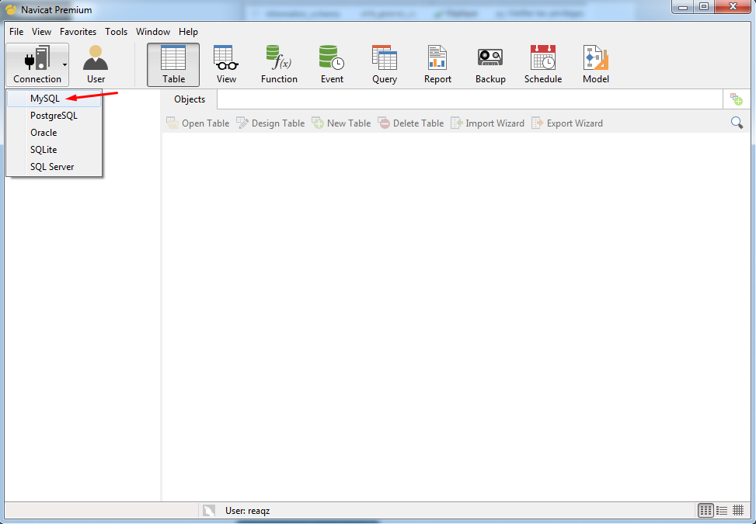Choose SQL Server connection type
Image resolution: width=756 pixels, height=524 pixels.
(x=54, y=167)
